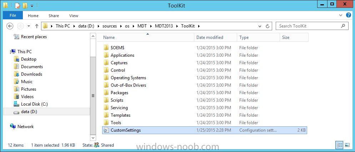This screenshot has width=355, height=152.
Task: Expand the arrow after the MDT2013 breadcrumb
Action: pos(177,26)
